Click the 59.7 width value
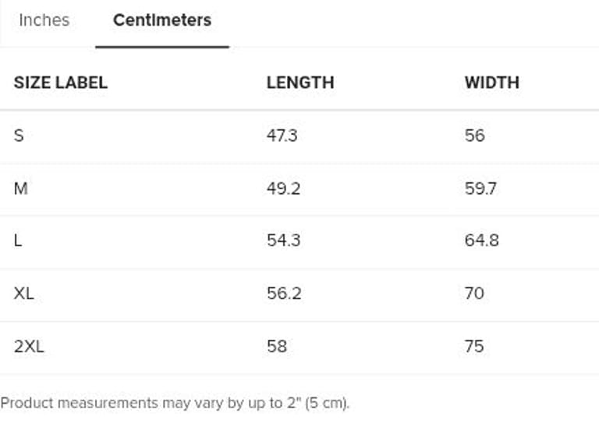Screen dimensions: 599x427 click(x=481, y=189)
